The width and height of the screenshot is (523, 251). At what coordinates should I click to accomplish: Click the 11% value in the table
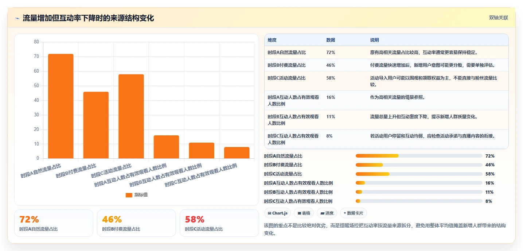331,117
